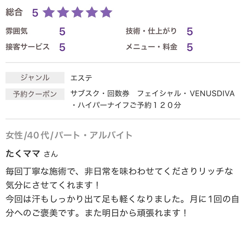Click the score next to 雰囲気

pos(62,32)
